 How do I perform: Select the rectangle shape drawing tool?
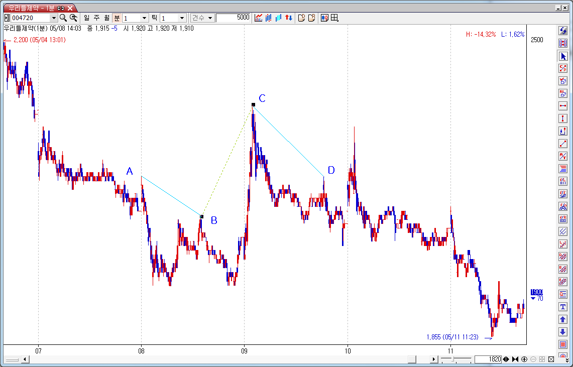pyautogui.click(x=563, y=344)
